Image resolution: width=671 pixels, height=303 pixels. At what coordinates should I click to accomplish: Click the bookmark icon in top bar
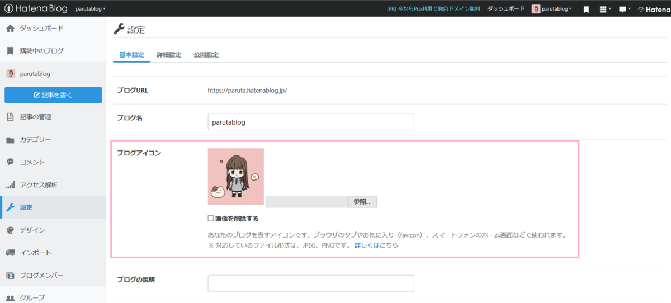pos(586,10)
